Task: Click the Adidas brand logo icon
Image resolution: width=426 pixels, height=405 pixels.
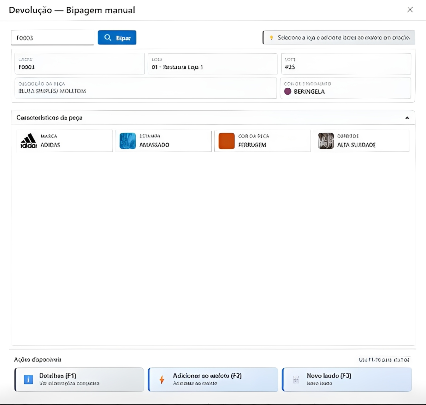Action: pos(28,141)
